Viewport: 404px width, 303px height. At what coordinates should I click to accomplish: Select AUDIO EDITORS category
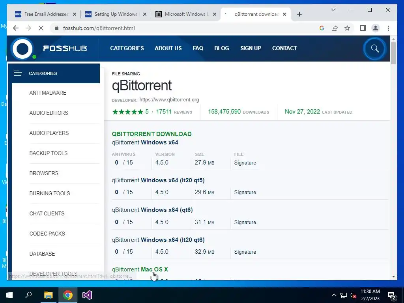coord(49,113)
